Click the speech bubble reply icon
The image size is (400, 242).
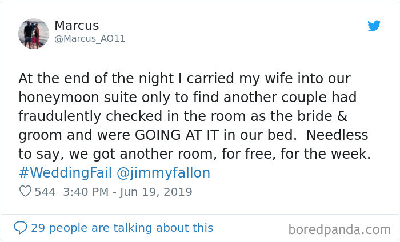(21, 228)
